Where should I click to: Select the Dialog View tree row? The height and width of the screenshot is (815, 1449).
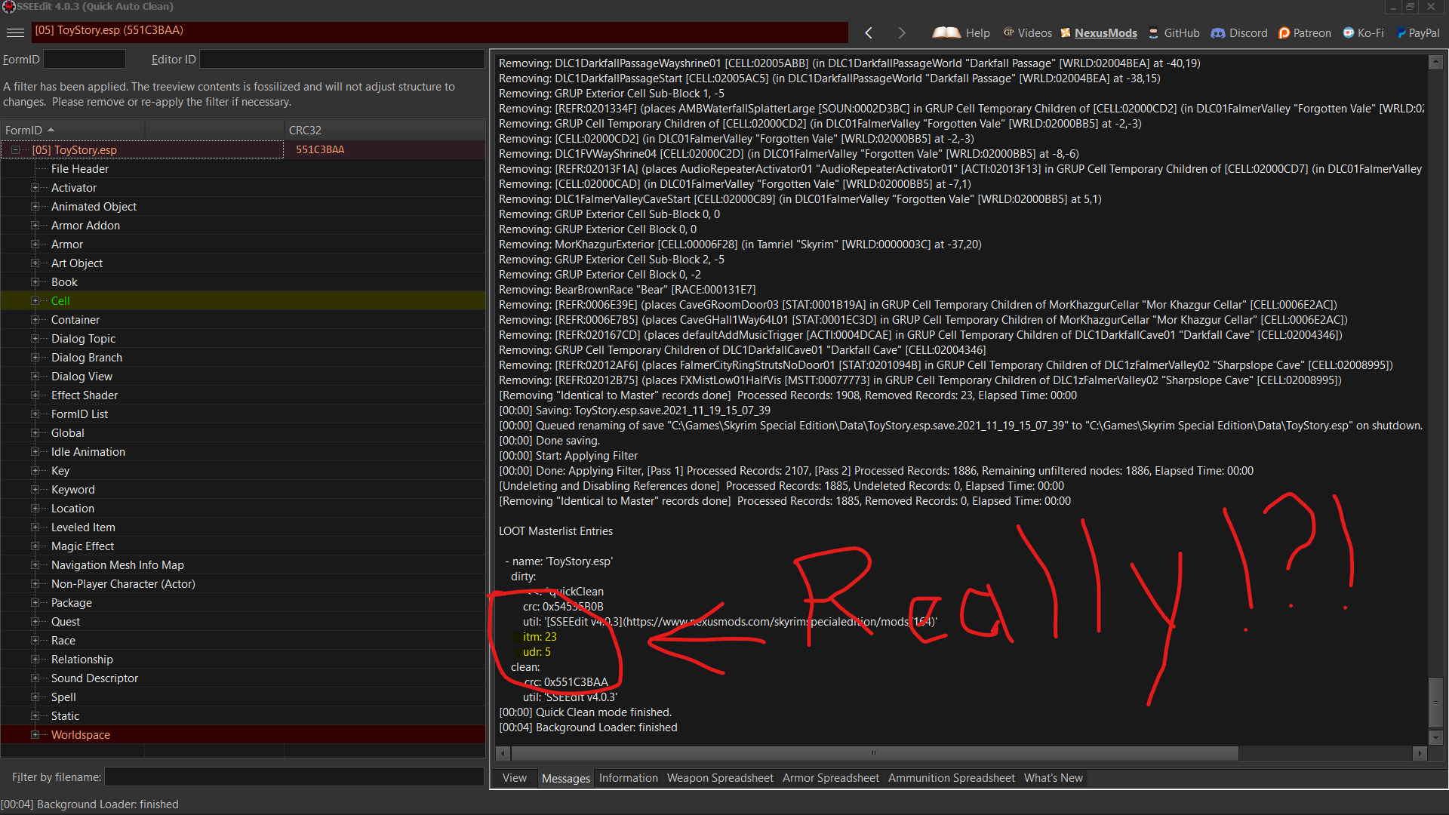coord(243,376)
